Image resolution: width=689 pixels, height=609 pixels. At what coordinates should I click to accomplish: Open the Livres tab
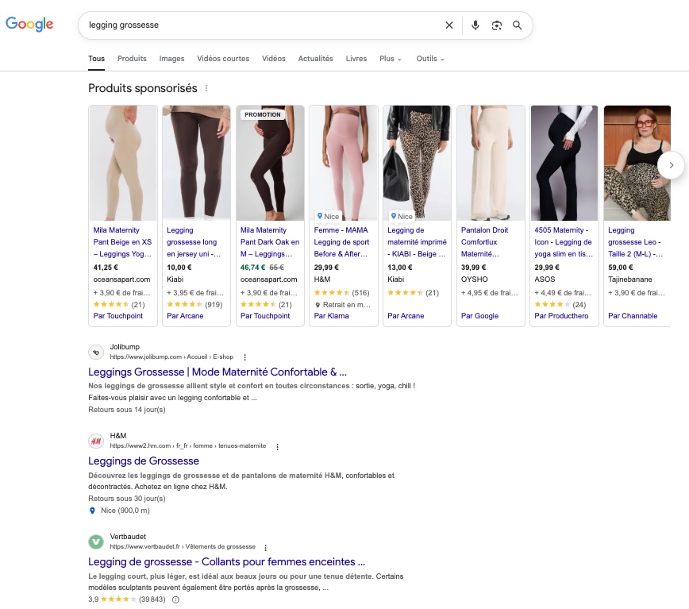[356, 59]
